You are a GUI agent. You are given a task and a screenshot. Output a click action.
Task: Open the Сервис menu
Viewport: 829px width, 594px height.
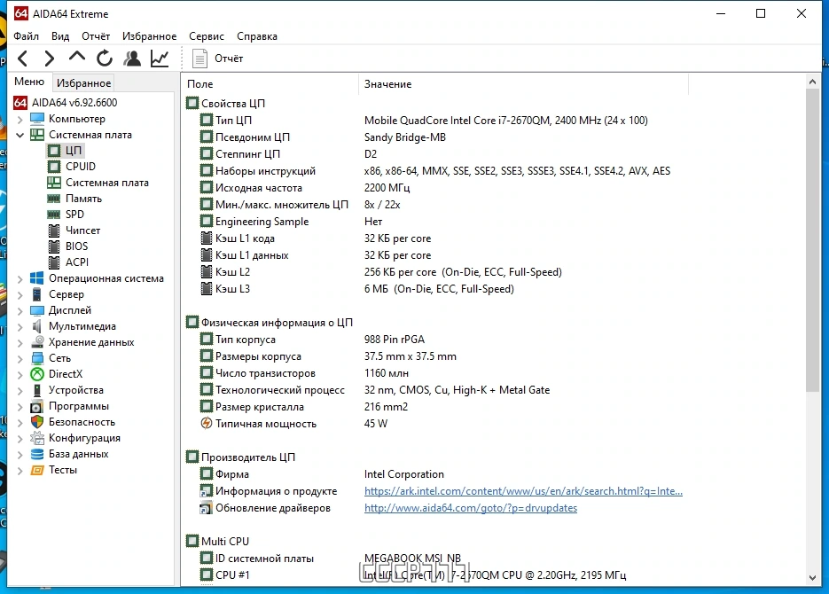click(x=207, y=36)
